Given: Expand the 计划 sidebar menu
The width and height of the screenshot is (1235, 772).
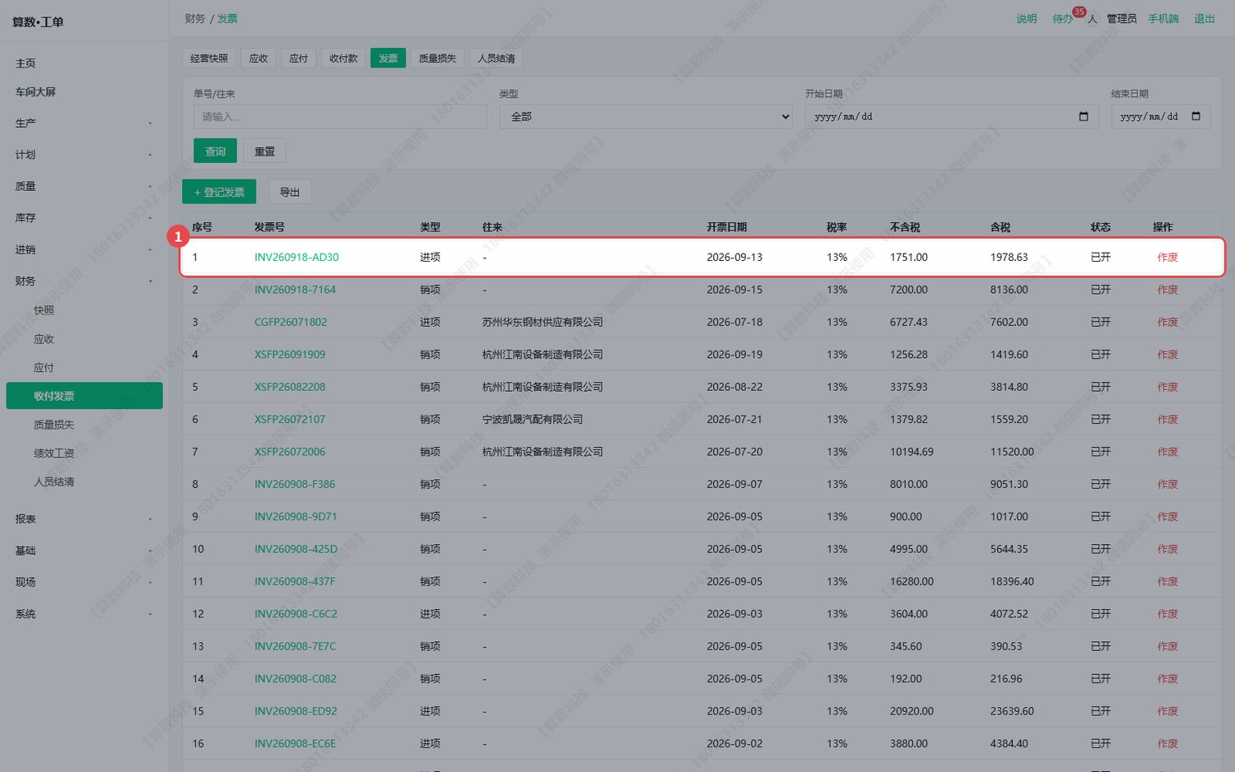Looking at the screenshot, I should tap(84, 155).
